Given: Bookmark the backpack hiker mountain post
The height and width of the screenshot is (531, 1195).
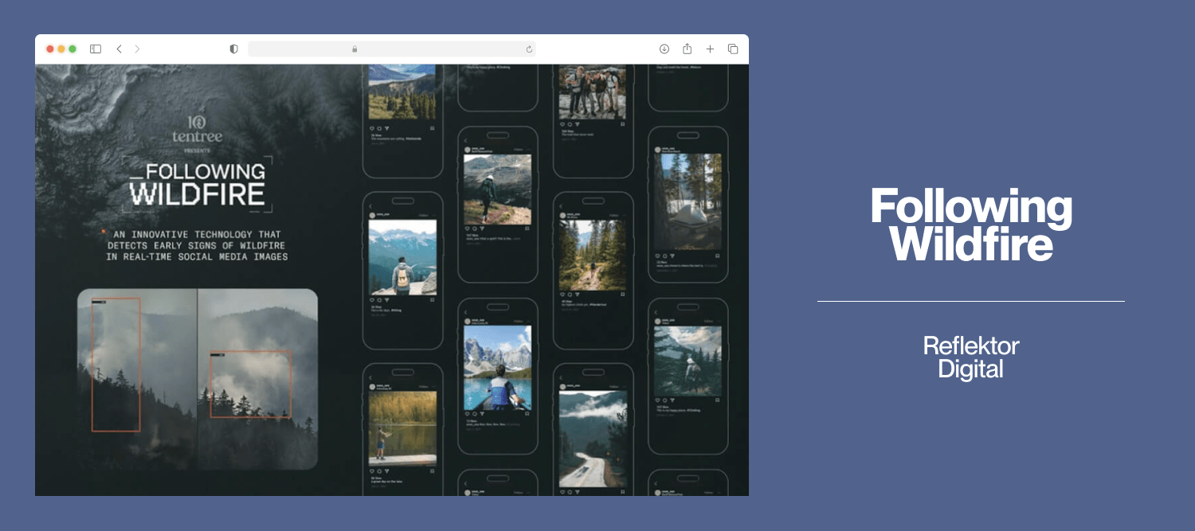Looking at the screenshot, I should (433, 300).
